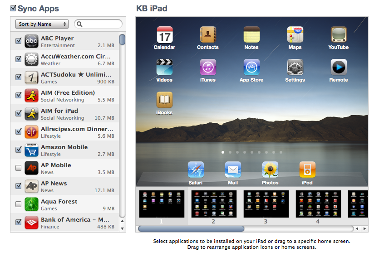
Task: Select the Videos app icon
Action: click(165, 67)
